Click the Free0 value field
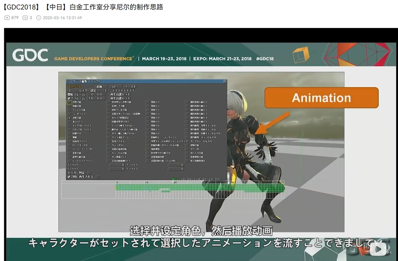This screenshot has width=398, height=261. tap(117, 165)
